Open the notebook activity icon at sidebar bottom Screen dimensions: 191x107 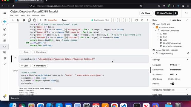(5, 97)
